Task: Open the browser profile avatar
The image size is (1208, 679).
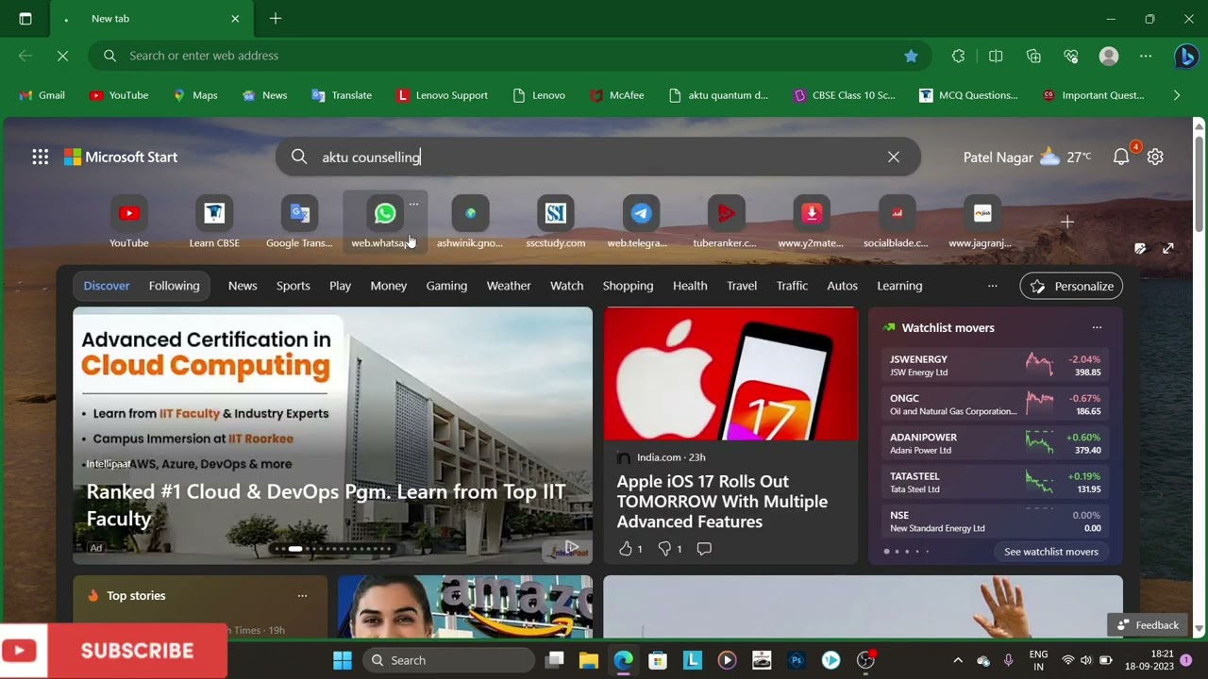Action: coord(1109,56)
